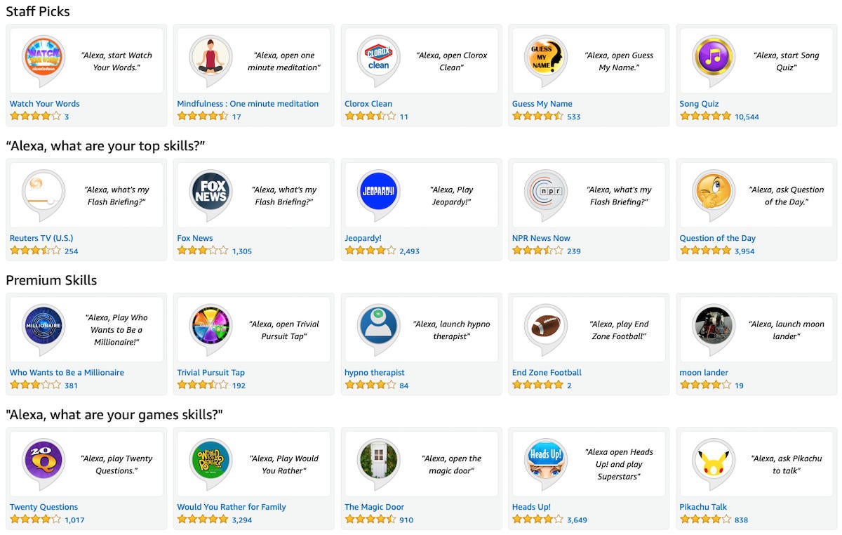
Task: Select the Fox News skill icon
Action: pyautogui.click(x=210, y=194)
